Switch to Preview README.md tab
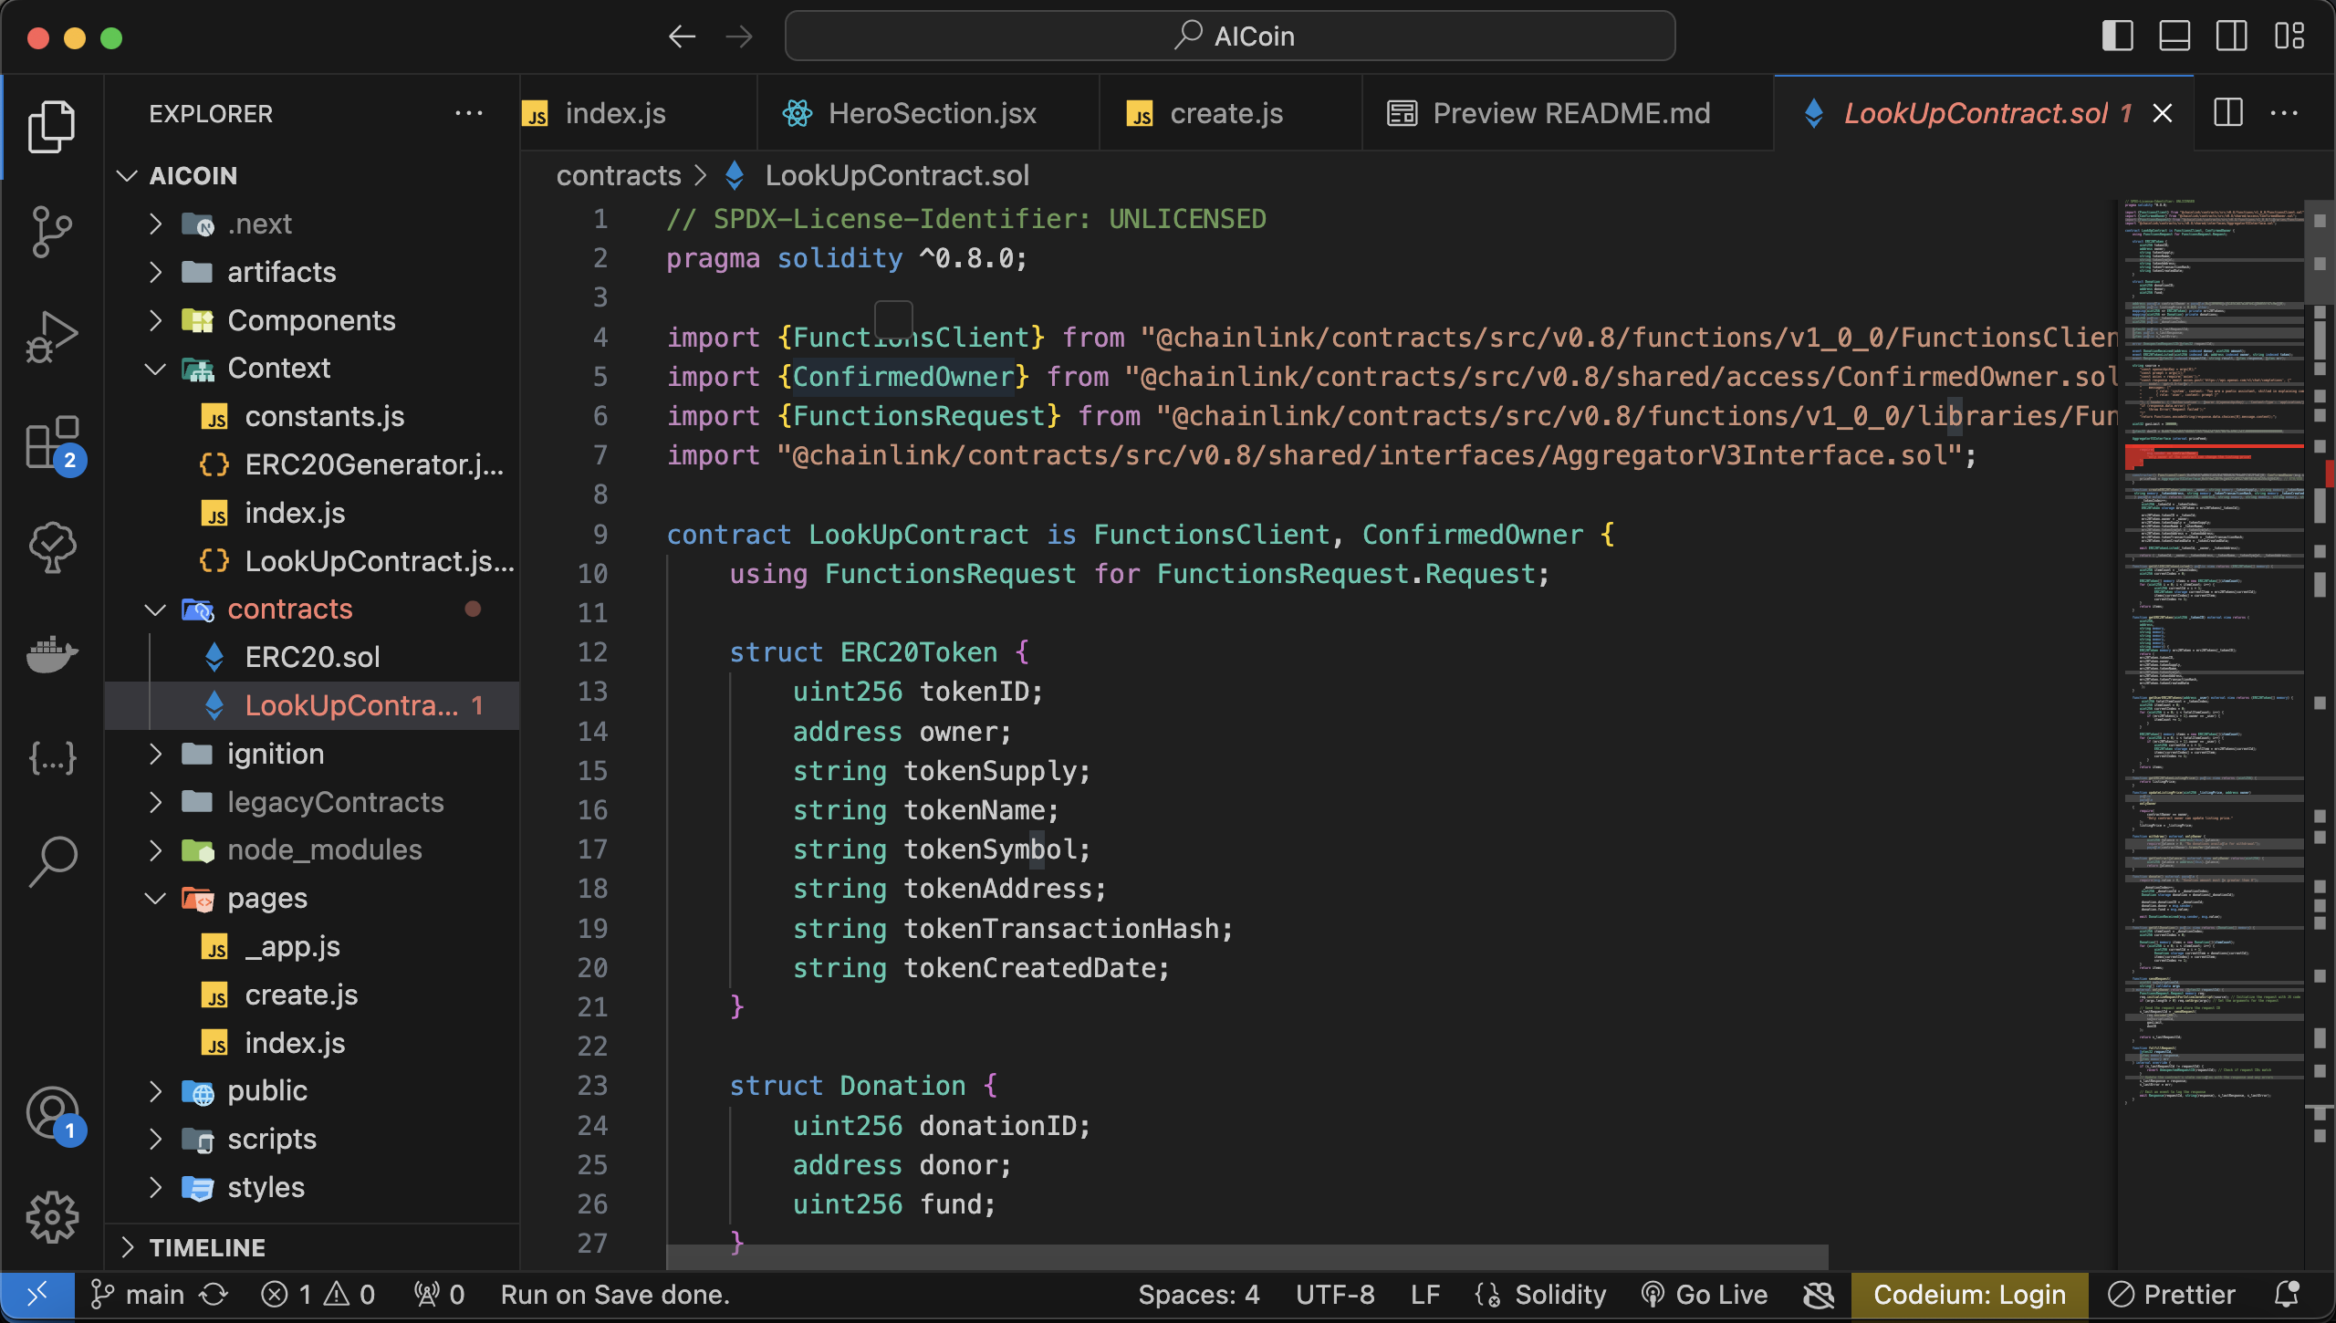Image resolution: width=2336 pixels, height=1323 pixels. click(1570, 113)
